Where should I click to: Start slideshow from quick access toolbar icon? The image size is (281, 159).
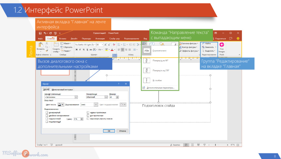[55, 33]
